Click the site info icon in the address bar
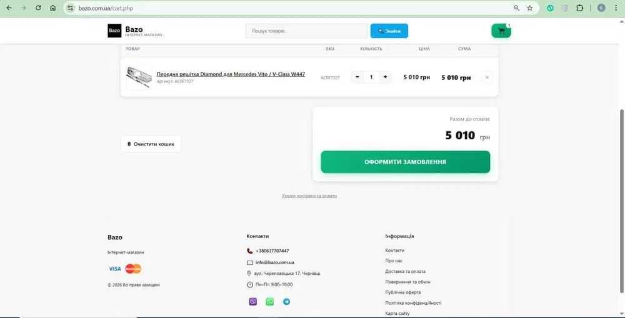Screen dimensions: 625x318 [x=71, y=8]
